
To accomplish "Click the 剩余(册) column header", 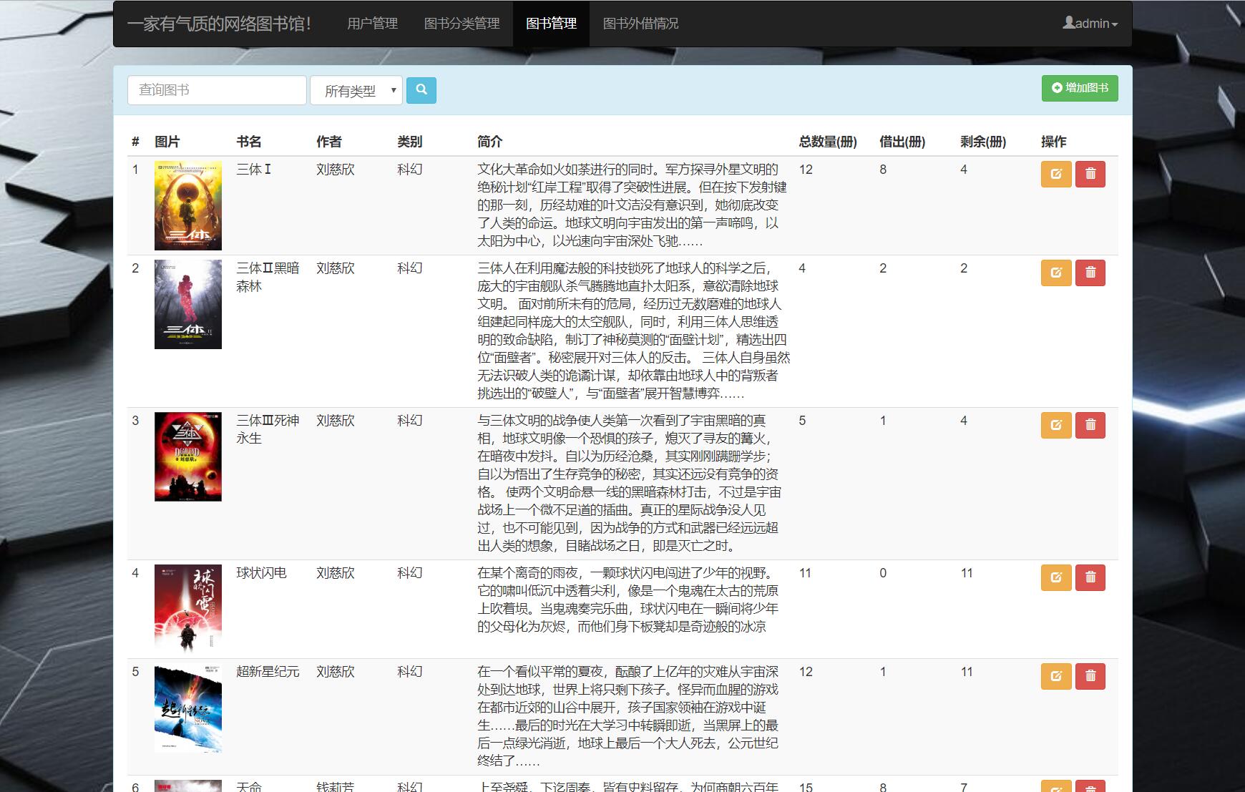I will click(983, 142).
